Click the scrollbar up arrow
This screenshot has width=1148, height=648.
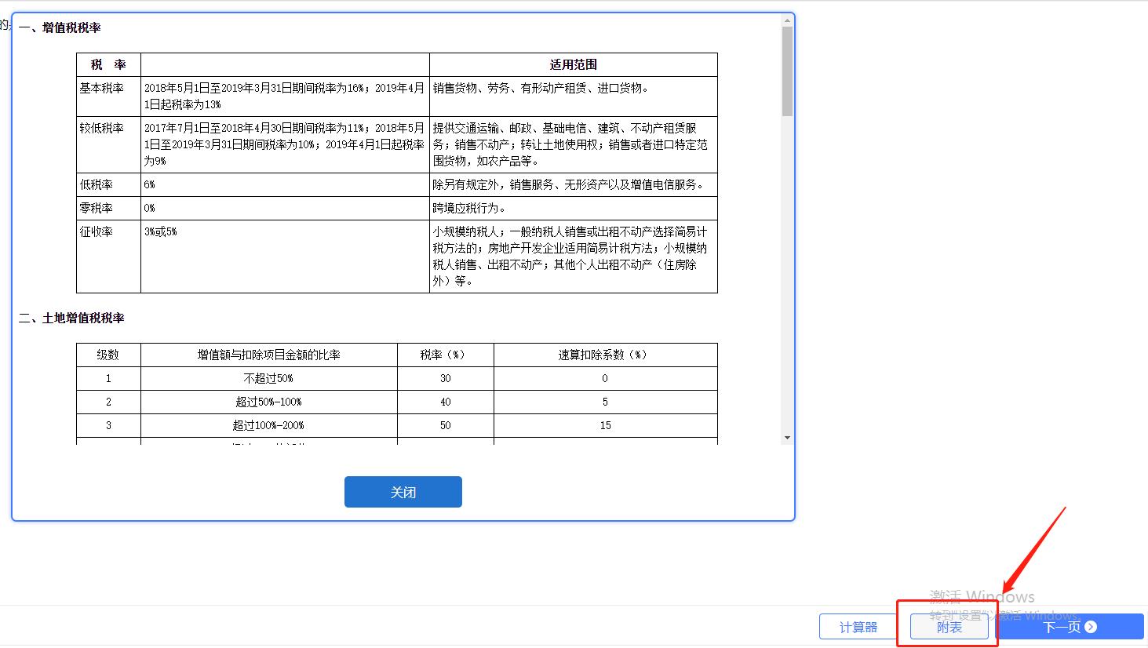click(x=787, y=21)
